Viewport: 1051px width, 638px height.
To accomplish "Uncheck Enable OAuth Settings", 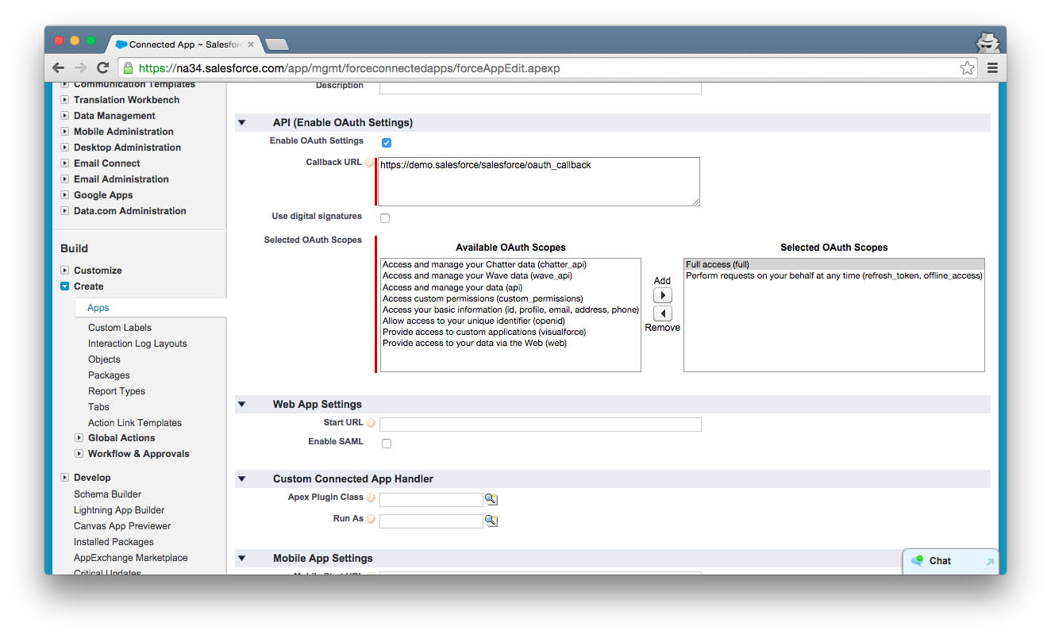I will click(x=387, y=143).
